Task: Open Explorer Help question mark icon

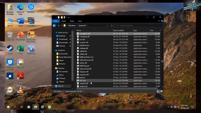Action: click(162, 21)
